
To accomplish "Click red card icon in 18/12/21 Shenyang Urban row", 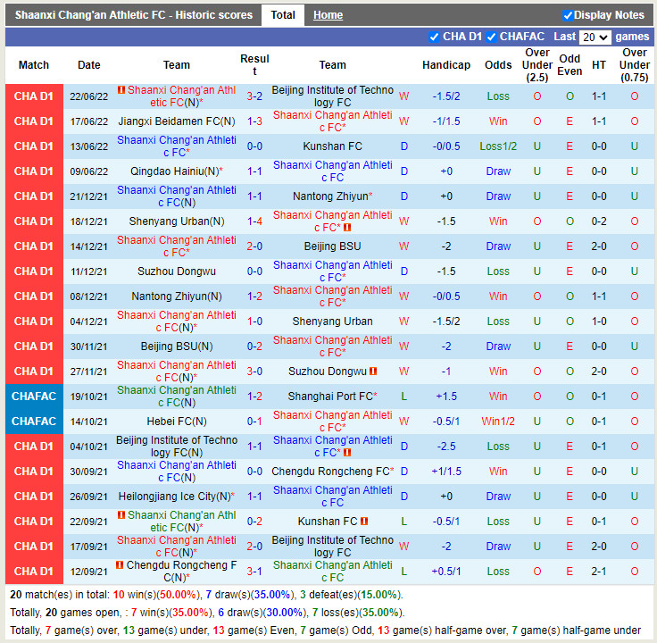I will 346,228.
